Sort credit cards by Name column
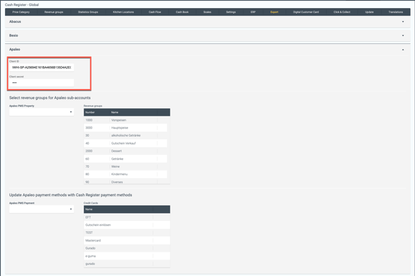The height and width of the screenshot is (276, 415). coord(118,209)
